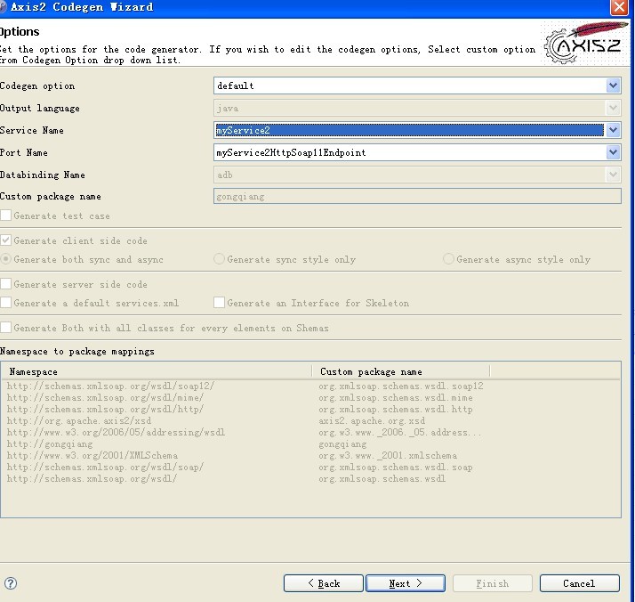Click the Finish button
This screenshot has width=635, height=602.
[493, 583]
